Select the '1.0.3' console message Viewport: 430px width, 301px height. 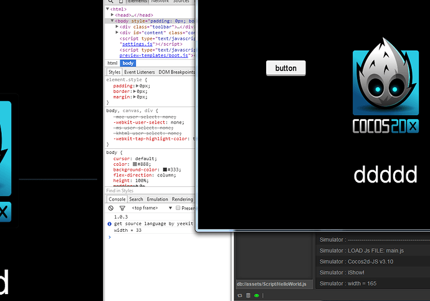(121, 217)
